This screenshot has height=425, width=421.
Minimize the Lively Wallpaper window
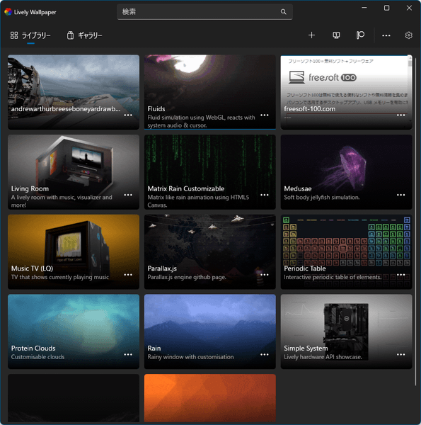click(364, 8)
